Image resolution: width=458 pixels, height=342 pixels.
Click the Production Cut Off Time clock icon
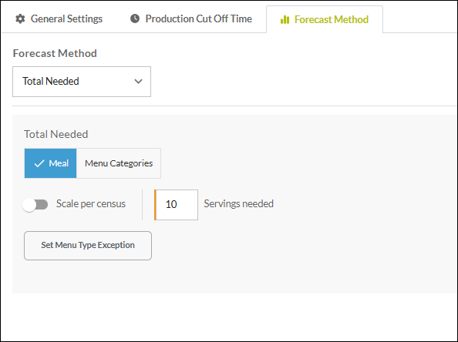point(135,18)
